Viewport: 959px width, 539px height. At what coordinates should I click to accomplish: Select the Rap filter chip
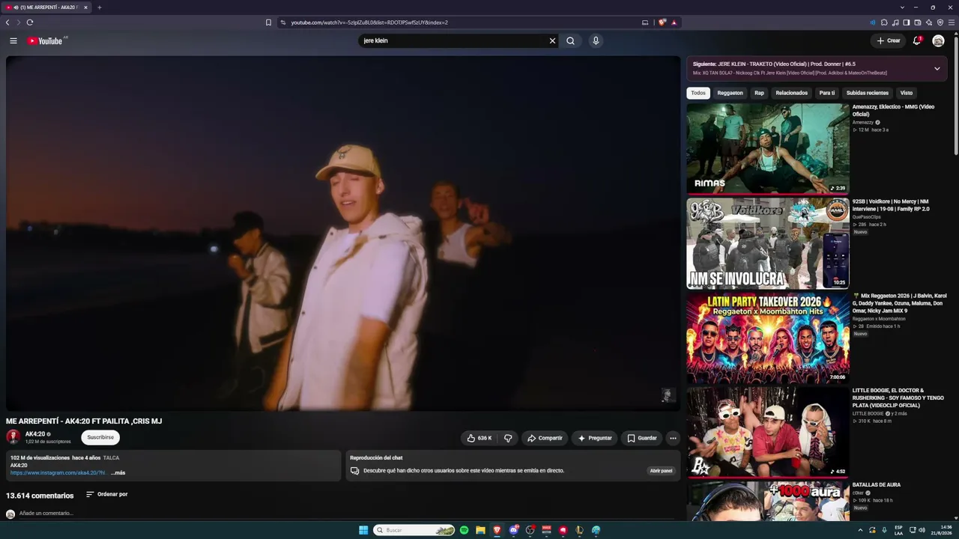759,93
